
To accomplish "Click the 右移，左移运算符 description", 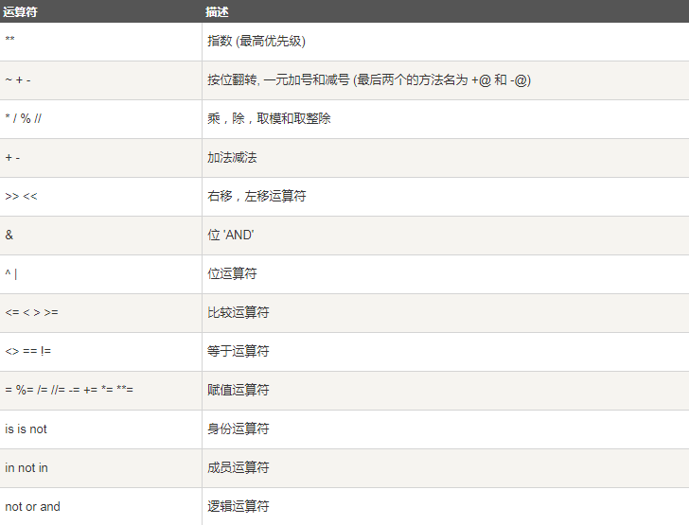I will (x=256, y=197).
